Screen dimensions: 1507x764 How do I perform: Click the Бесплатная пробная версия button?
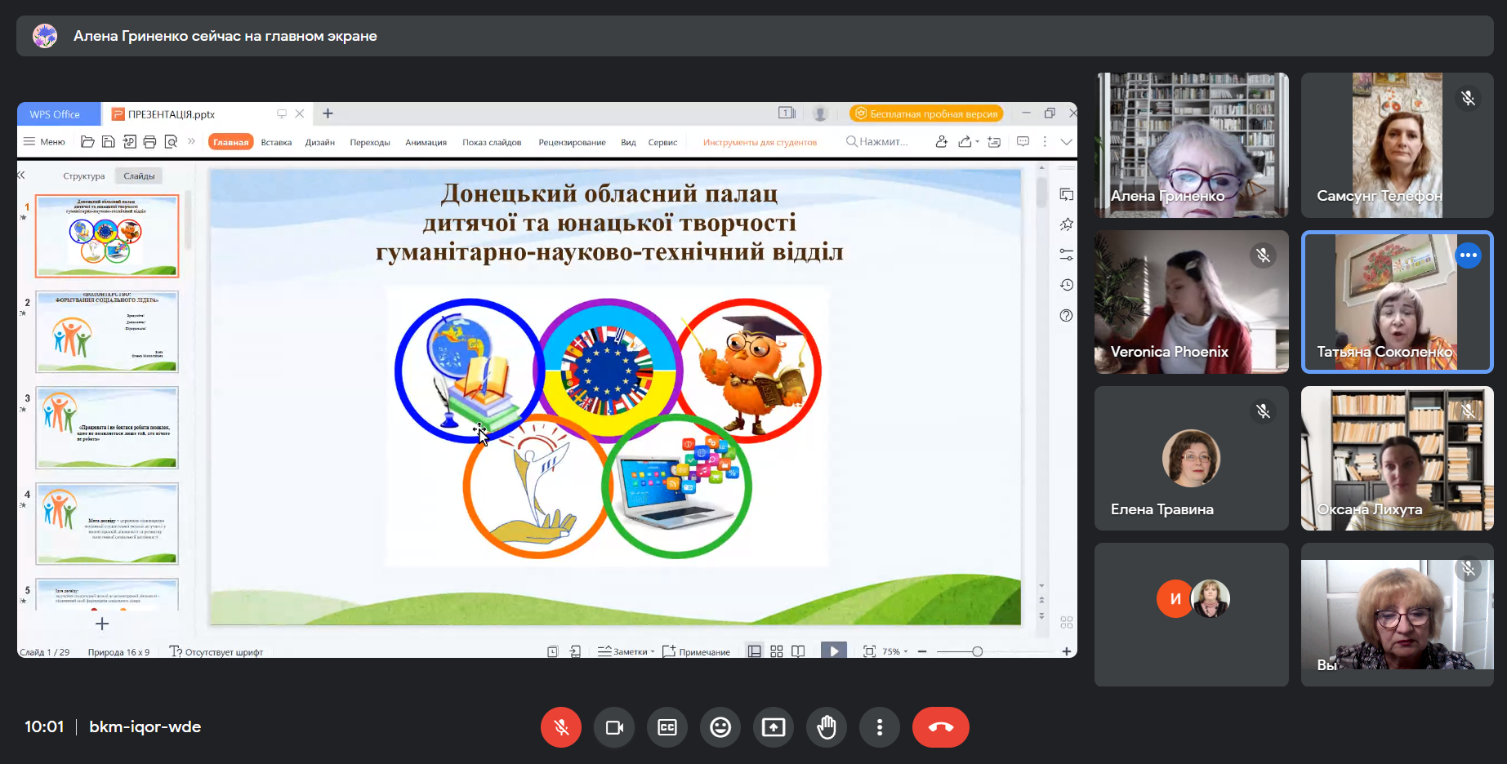(926, 113)
